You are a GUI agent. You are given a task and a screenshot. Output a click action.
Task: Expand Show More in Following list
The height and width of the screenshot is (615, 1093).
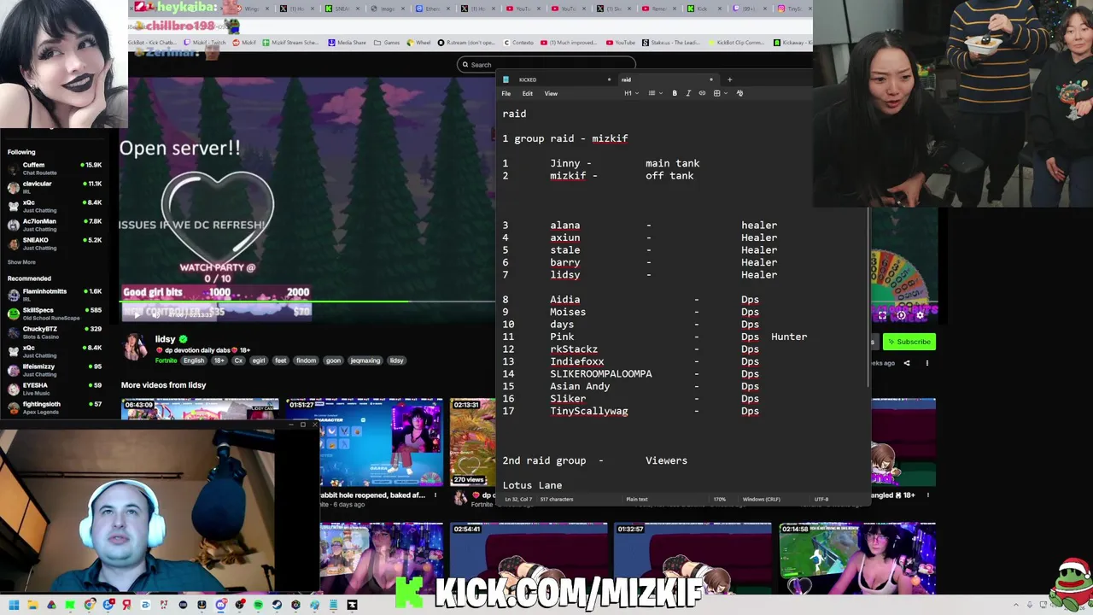21,262
